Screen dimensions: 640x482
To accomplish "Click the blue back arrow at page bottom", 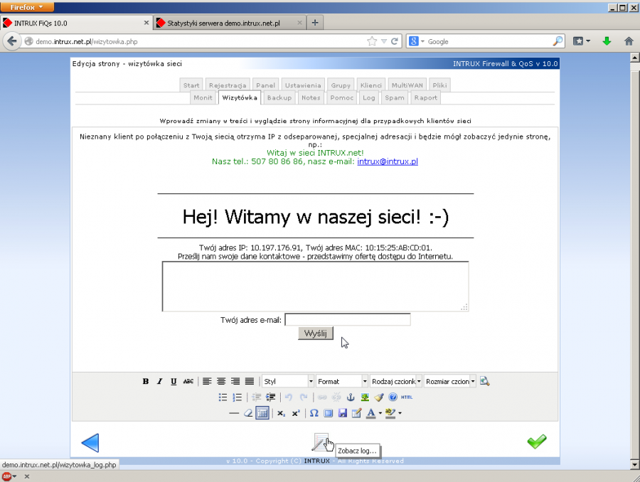I will pyautogui.click(x=90, y=443).
